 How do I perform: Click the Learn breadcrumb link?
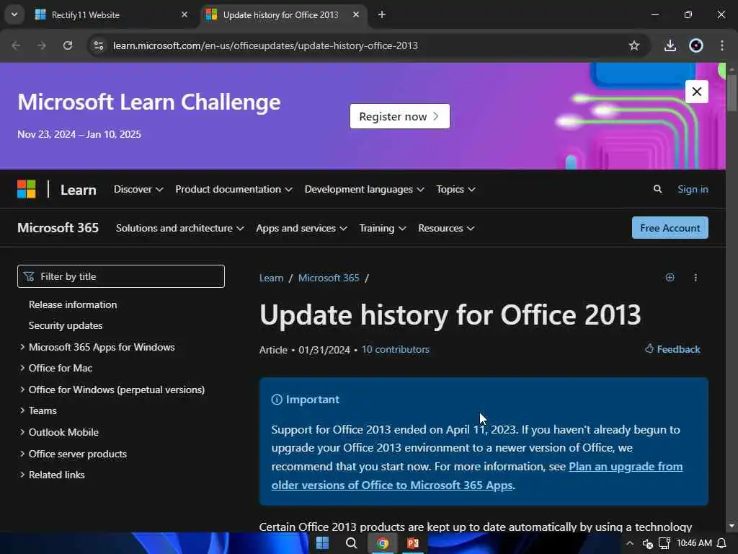(271, 278)
